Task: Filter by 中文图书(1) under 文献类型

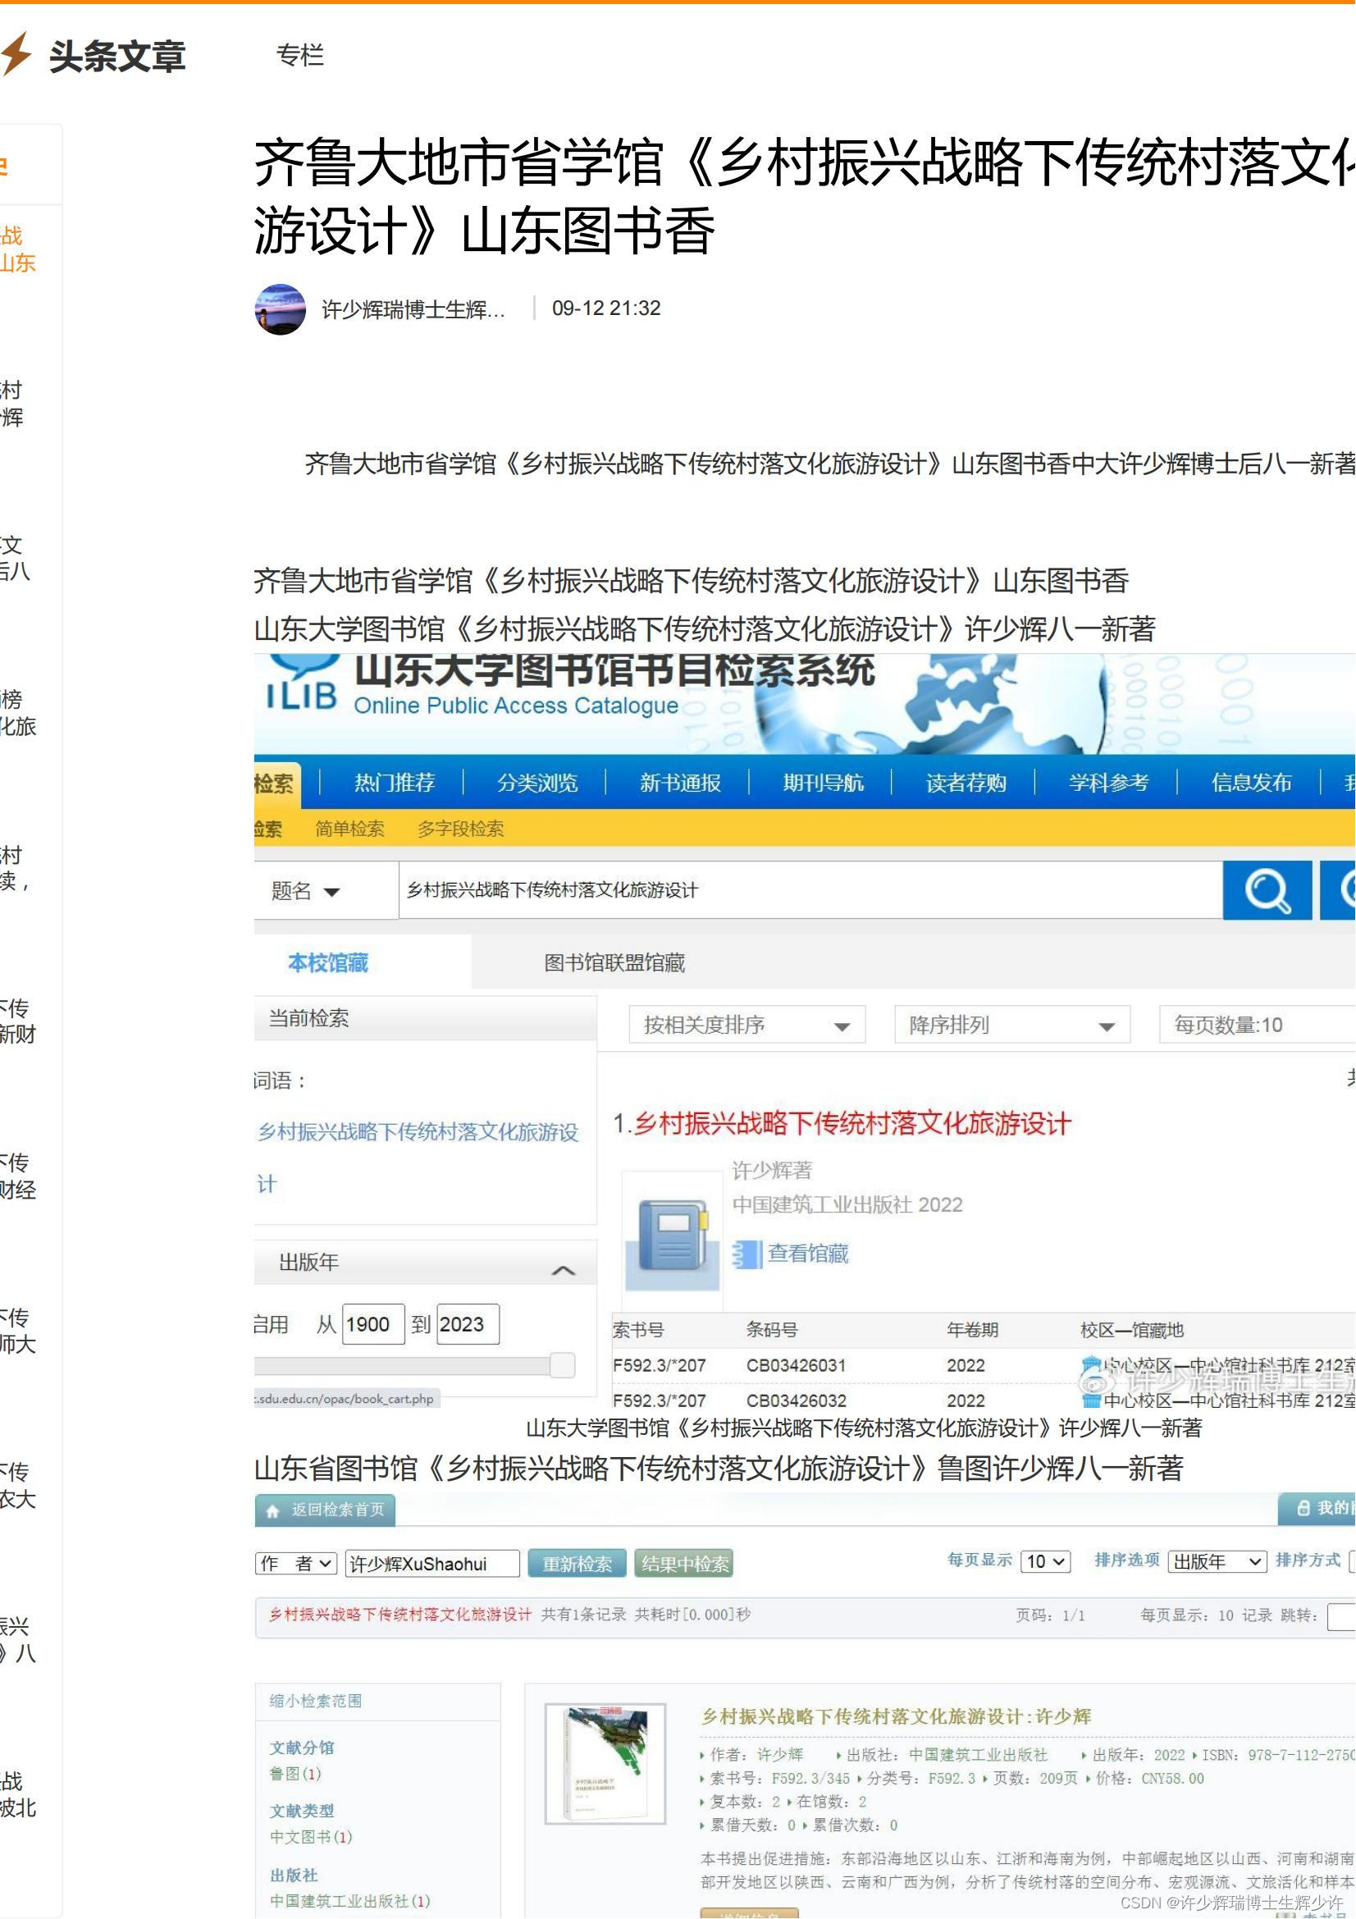Action: 311,1837
